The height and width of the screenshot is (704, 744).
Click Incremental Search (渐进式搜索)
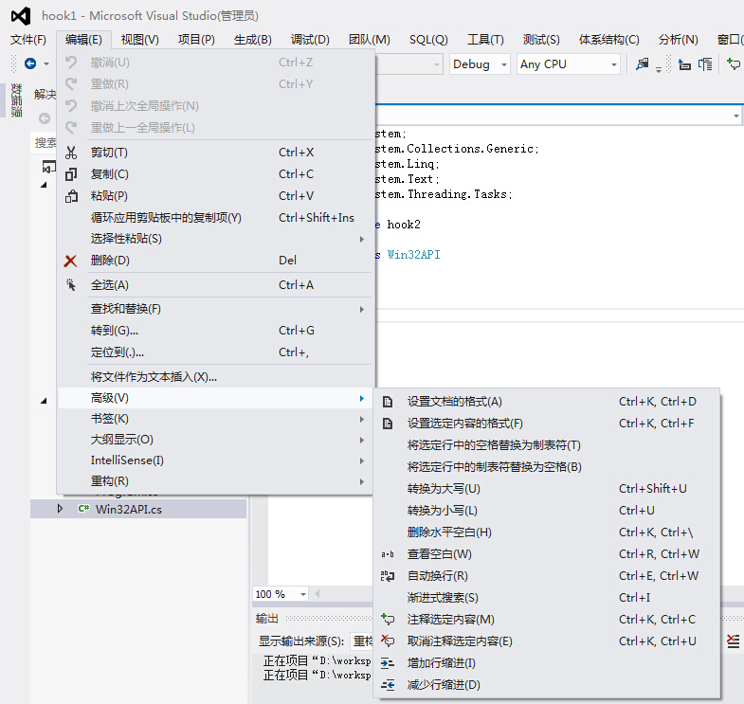click(x=547, y=598)
